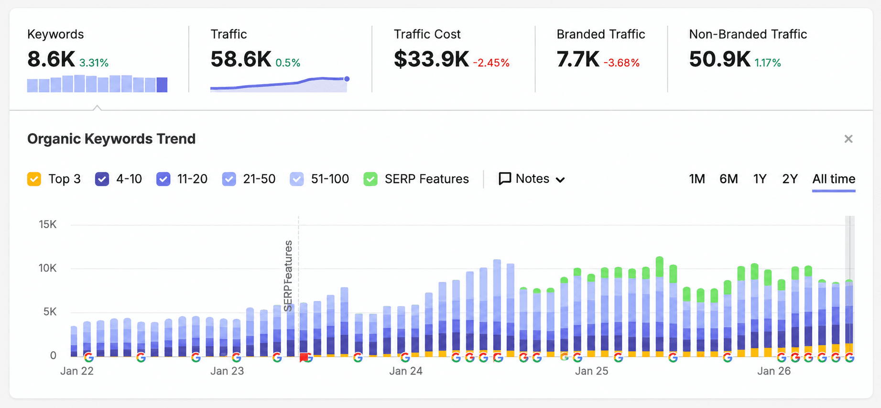
Task: Click the 8.6K keywords value
Action: [51, 59]
